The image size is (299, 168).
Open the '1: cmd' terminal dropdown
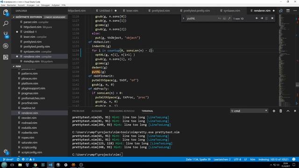249,111
